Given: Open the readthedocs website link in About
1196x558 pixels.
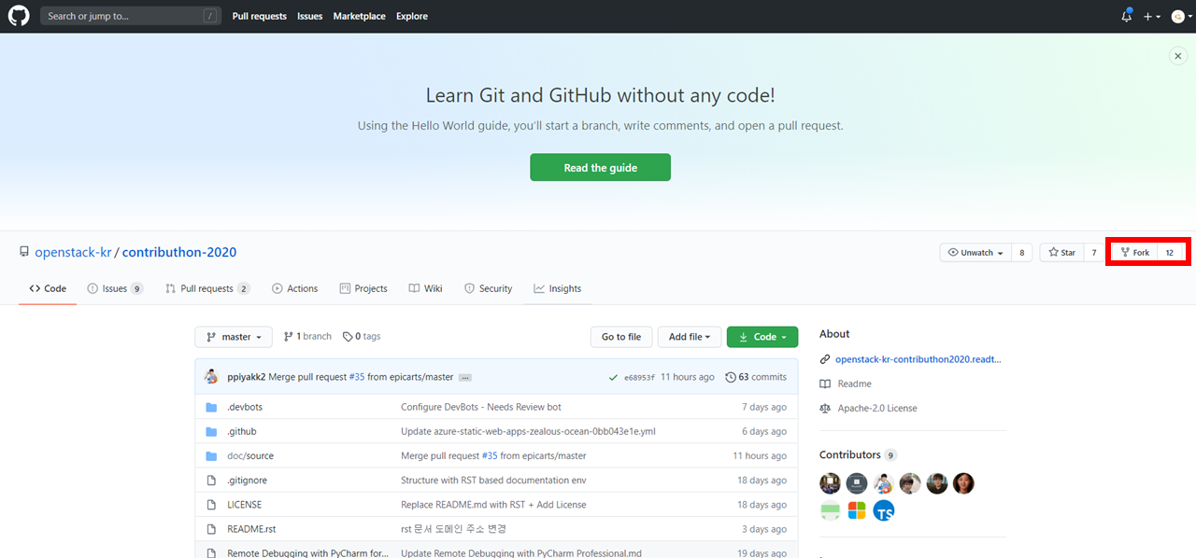Looking at the screenshot, I should [918, 359].
